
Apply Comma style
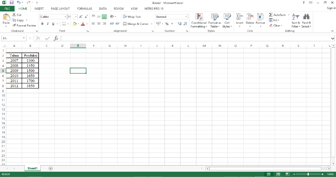(172, 24)
